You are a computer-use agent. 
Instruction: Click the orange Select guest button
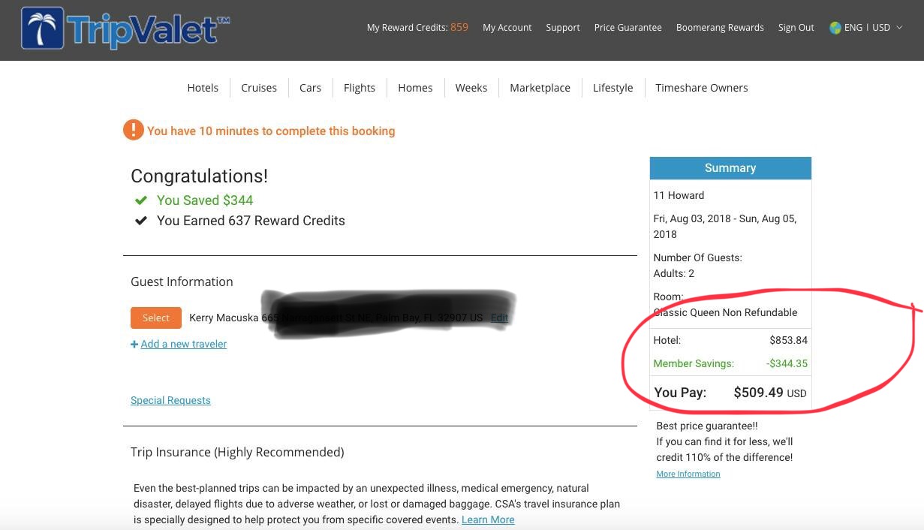(x=156, y=318)
